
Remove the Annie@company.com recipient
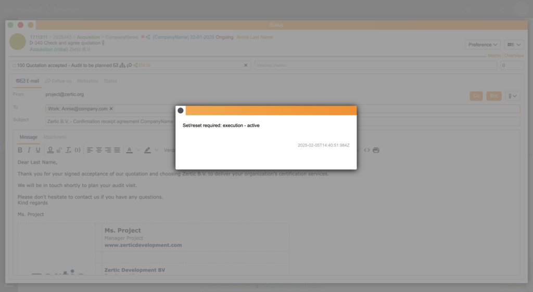point(111,109)
